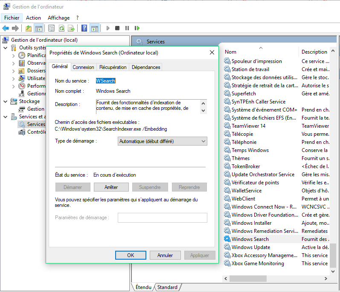Click the Windows Update service gear icon
The width and height of the screenshot is (340, 292).
(227, 247)
